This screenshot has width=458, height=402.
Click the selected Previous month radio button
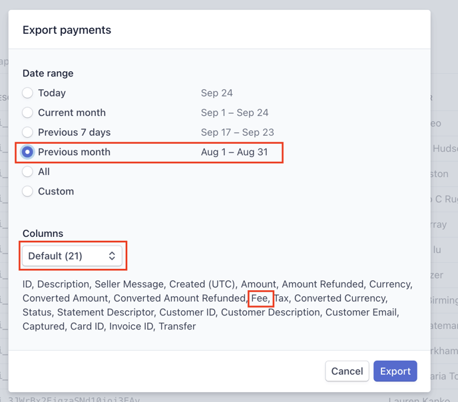27,152
